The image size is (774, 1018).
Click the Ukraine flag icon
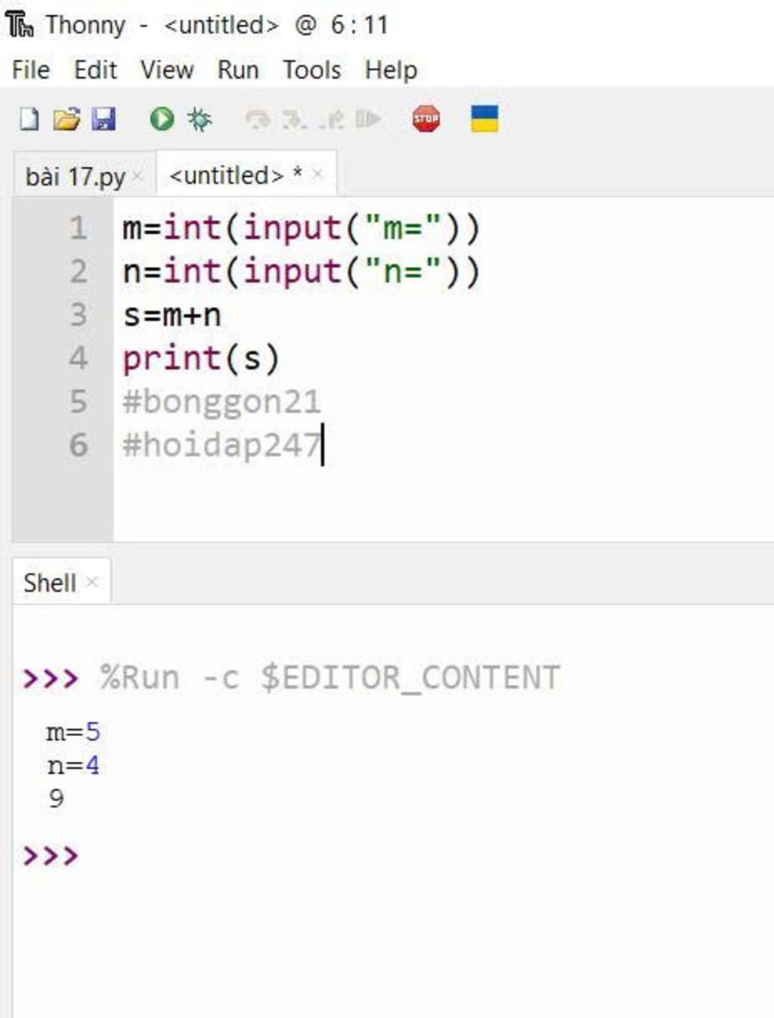pos(485,119)
